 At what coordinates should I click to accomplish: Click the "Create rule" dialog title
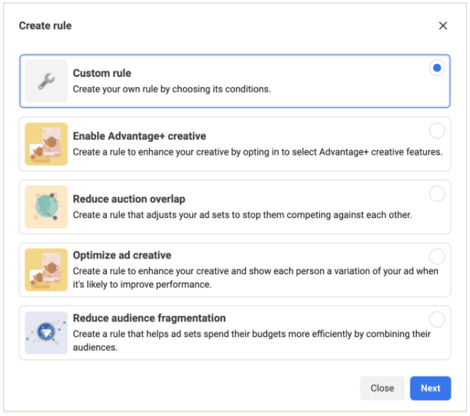point(45,26)
